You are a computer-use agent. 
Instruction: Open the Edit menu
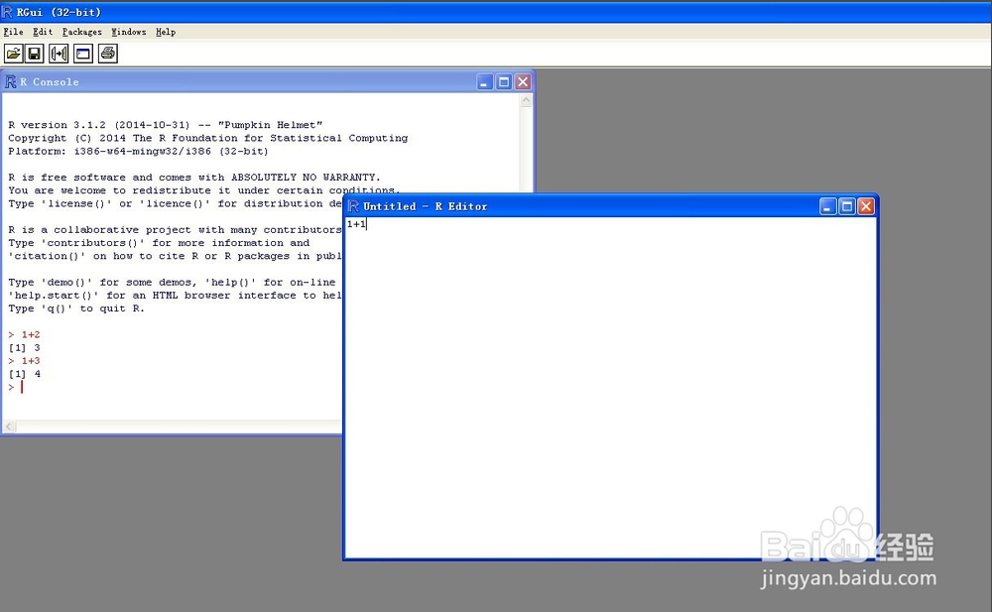tap(43, 32)
